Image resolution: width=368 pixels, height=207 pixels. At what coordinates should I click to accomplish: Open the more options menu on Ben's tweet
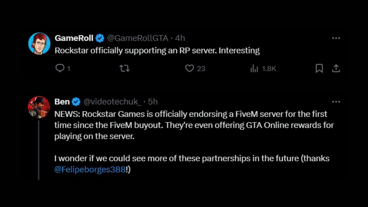coord(336,102)
